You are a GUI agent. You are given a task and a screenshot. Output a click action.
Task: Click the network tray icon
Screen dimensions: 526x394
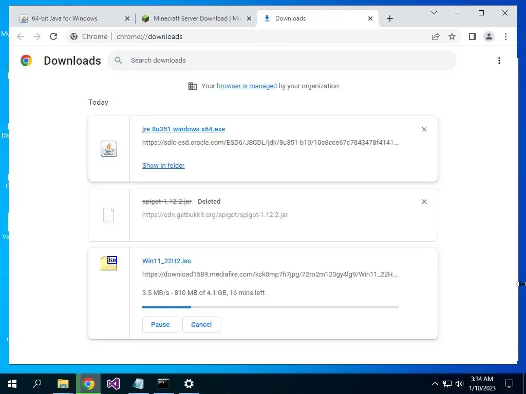point(447,384)
